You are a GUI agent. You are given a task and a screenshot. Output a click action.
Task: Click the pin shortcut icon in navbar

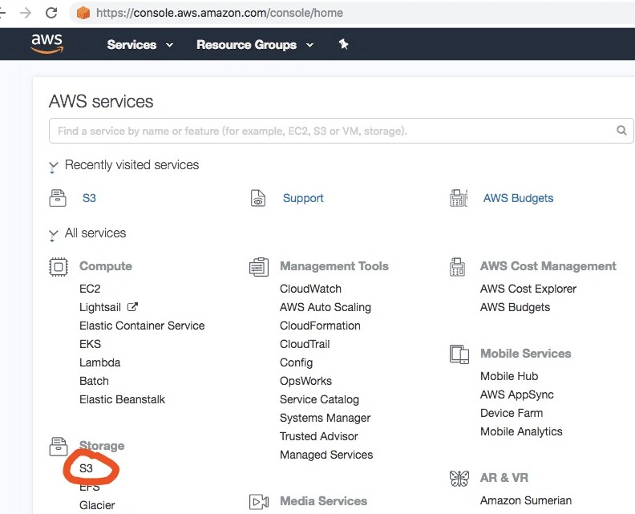(343, 44)
